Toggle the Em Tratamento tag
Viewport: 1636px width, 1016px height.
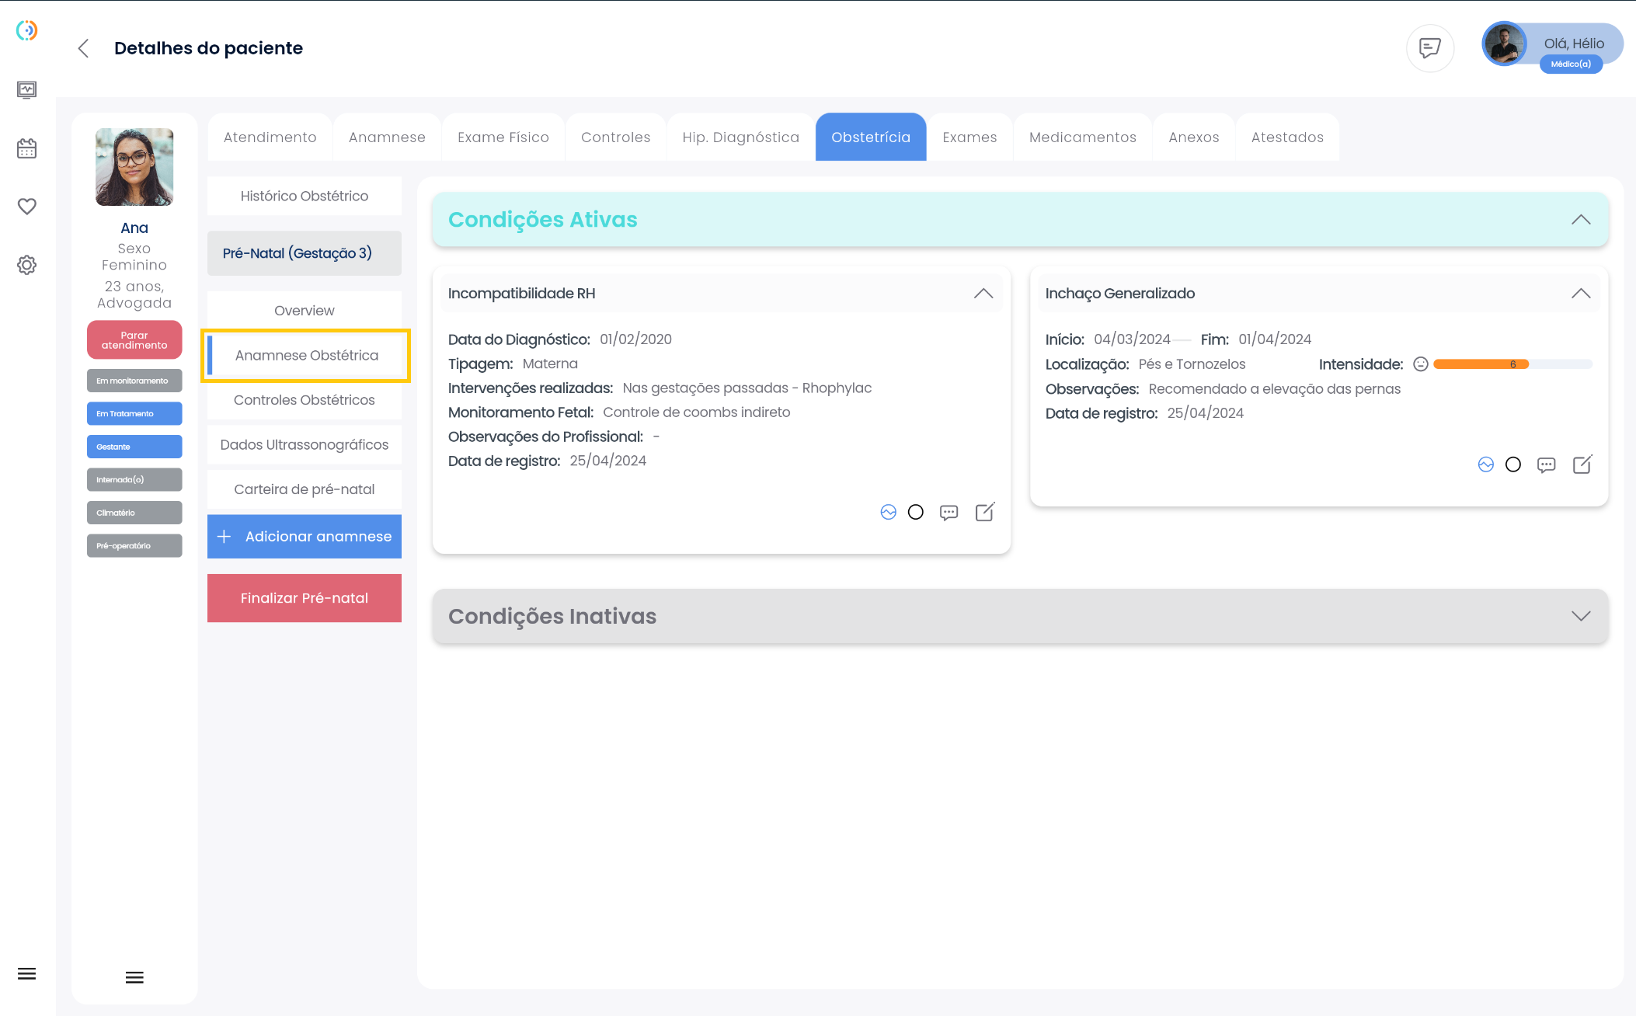pos(134,414)
